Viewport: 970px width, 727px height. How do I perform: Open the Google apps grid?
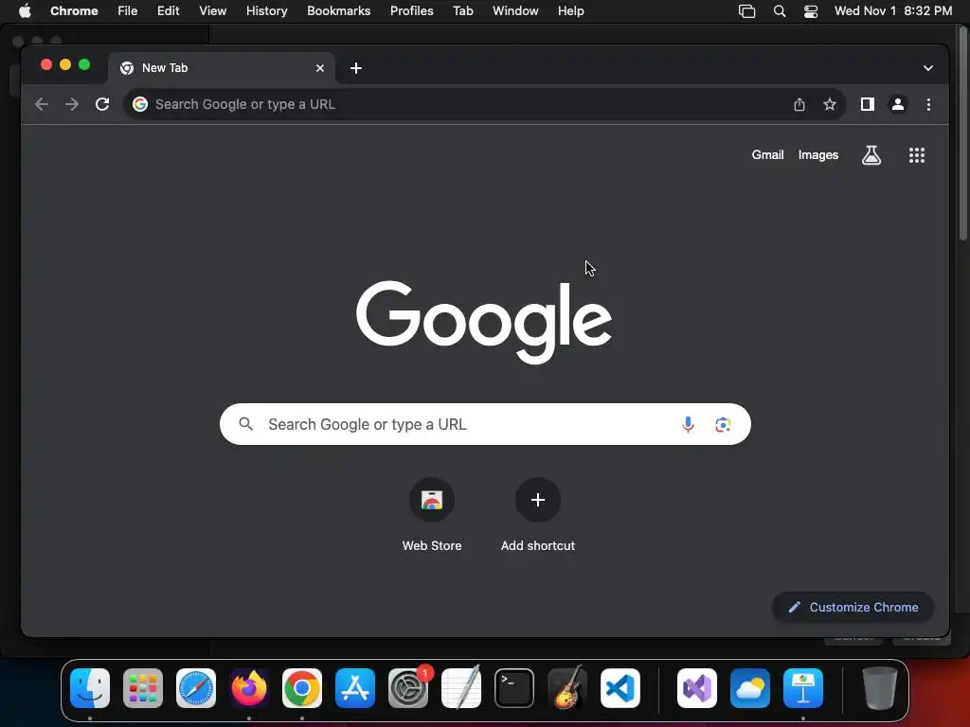pyautogui.click(x=917, y=155)
